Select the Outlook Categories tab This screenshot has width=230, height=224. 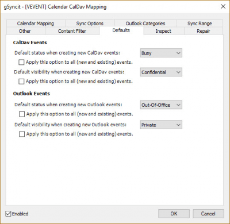(145, 24)
